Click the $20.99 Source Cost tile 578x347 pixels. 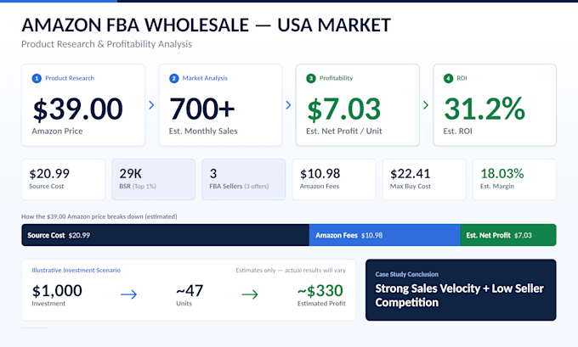pyautogui.click(x=64, y=180)
